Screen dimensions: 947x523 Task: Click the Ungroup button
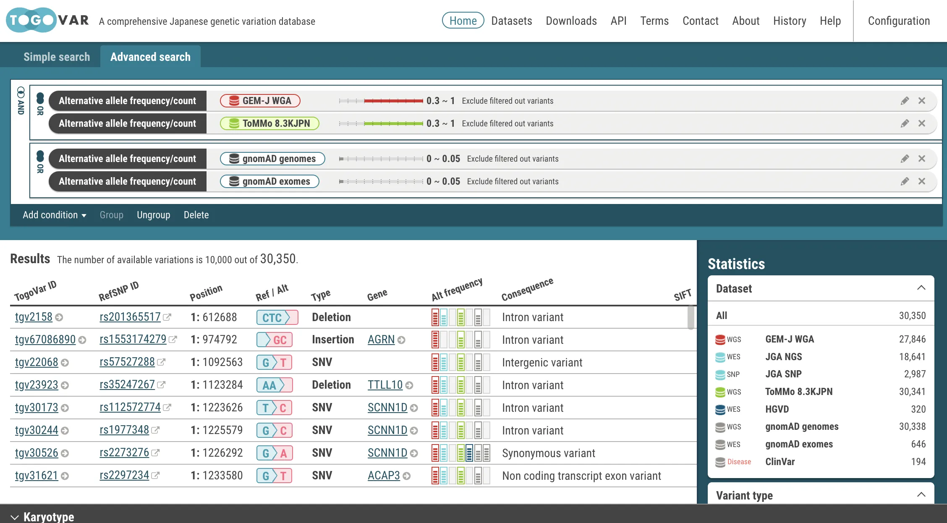[153, 215]
